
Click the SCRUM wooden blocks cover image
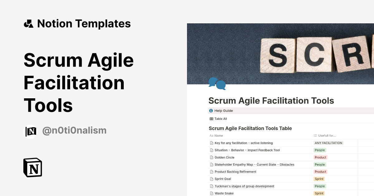pyautogui.click(x=280, y=54)
